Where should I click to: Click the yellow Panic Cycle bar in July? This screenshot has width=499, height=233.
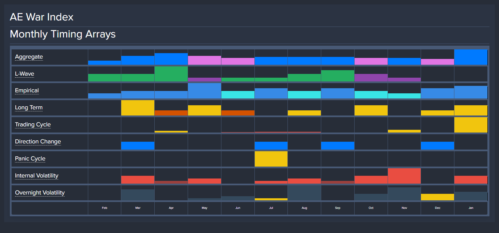[271, 159]
